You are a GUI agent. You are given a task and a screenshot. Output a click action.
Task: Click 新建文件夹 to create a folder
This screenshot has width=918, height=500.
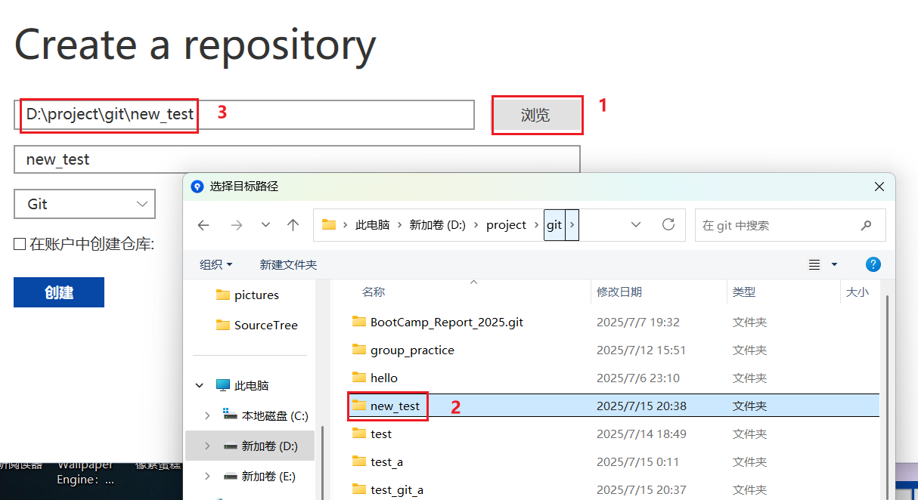tap(288, 264)
